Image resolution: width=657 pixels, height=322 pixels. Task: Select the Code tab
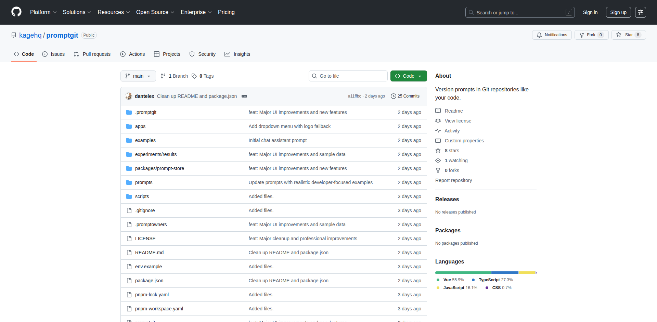[x=24, y=54]
